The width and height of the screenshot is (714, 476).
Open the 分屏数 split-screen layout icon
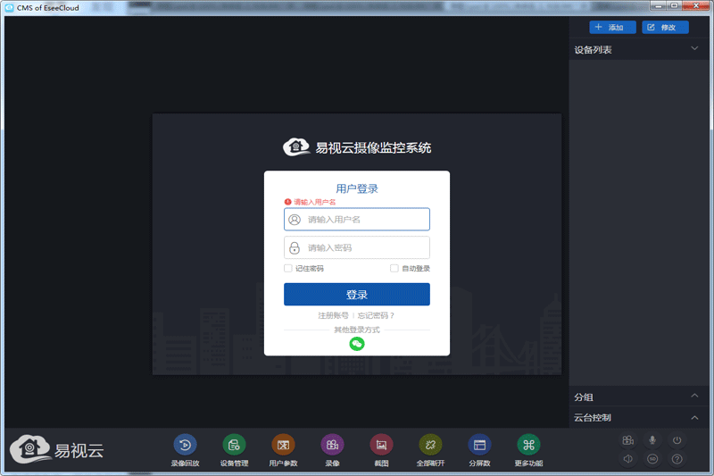[479, 445]
